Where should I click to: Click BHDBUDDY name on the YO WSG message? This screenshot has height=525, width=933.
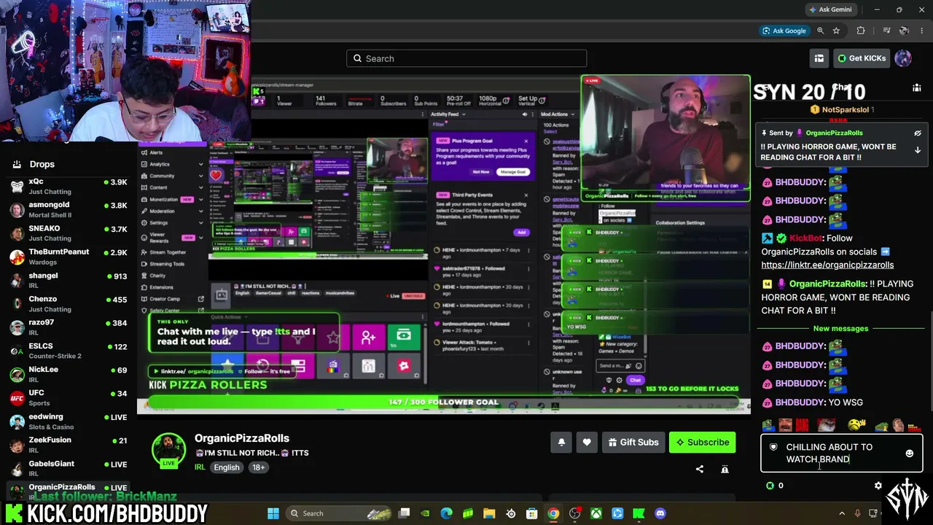(x=800, y=402)
